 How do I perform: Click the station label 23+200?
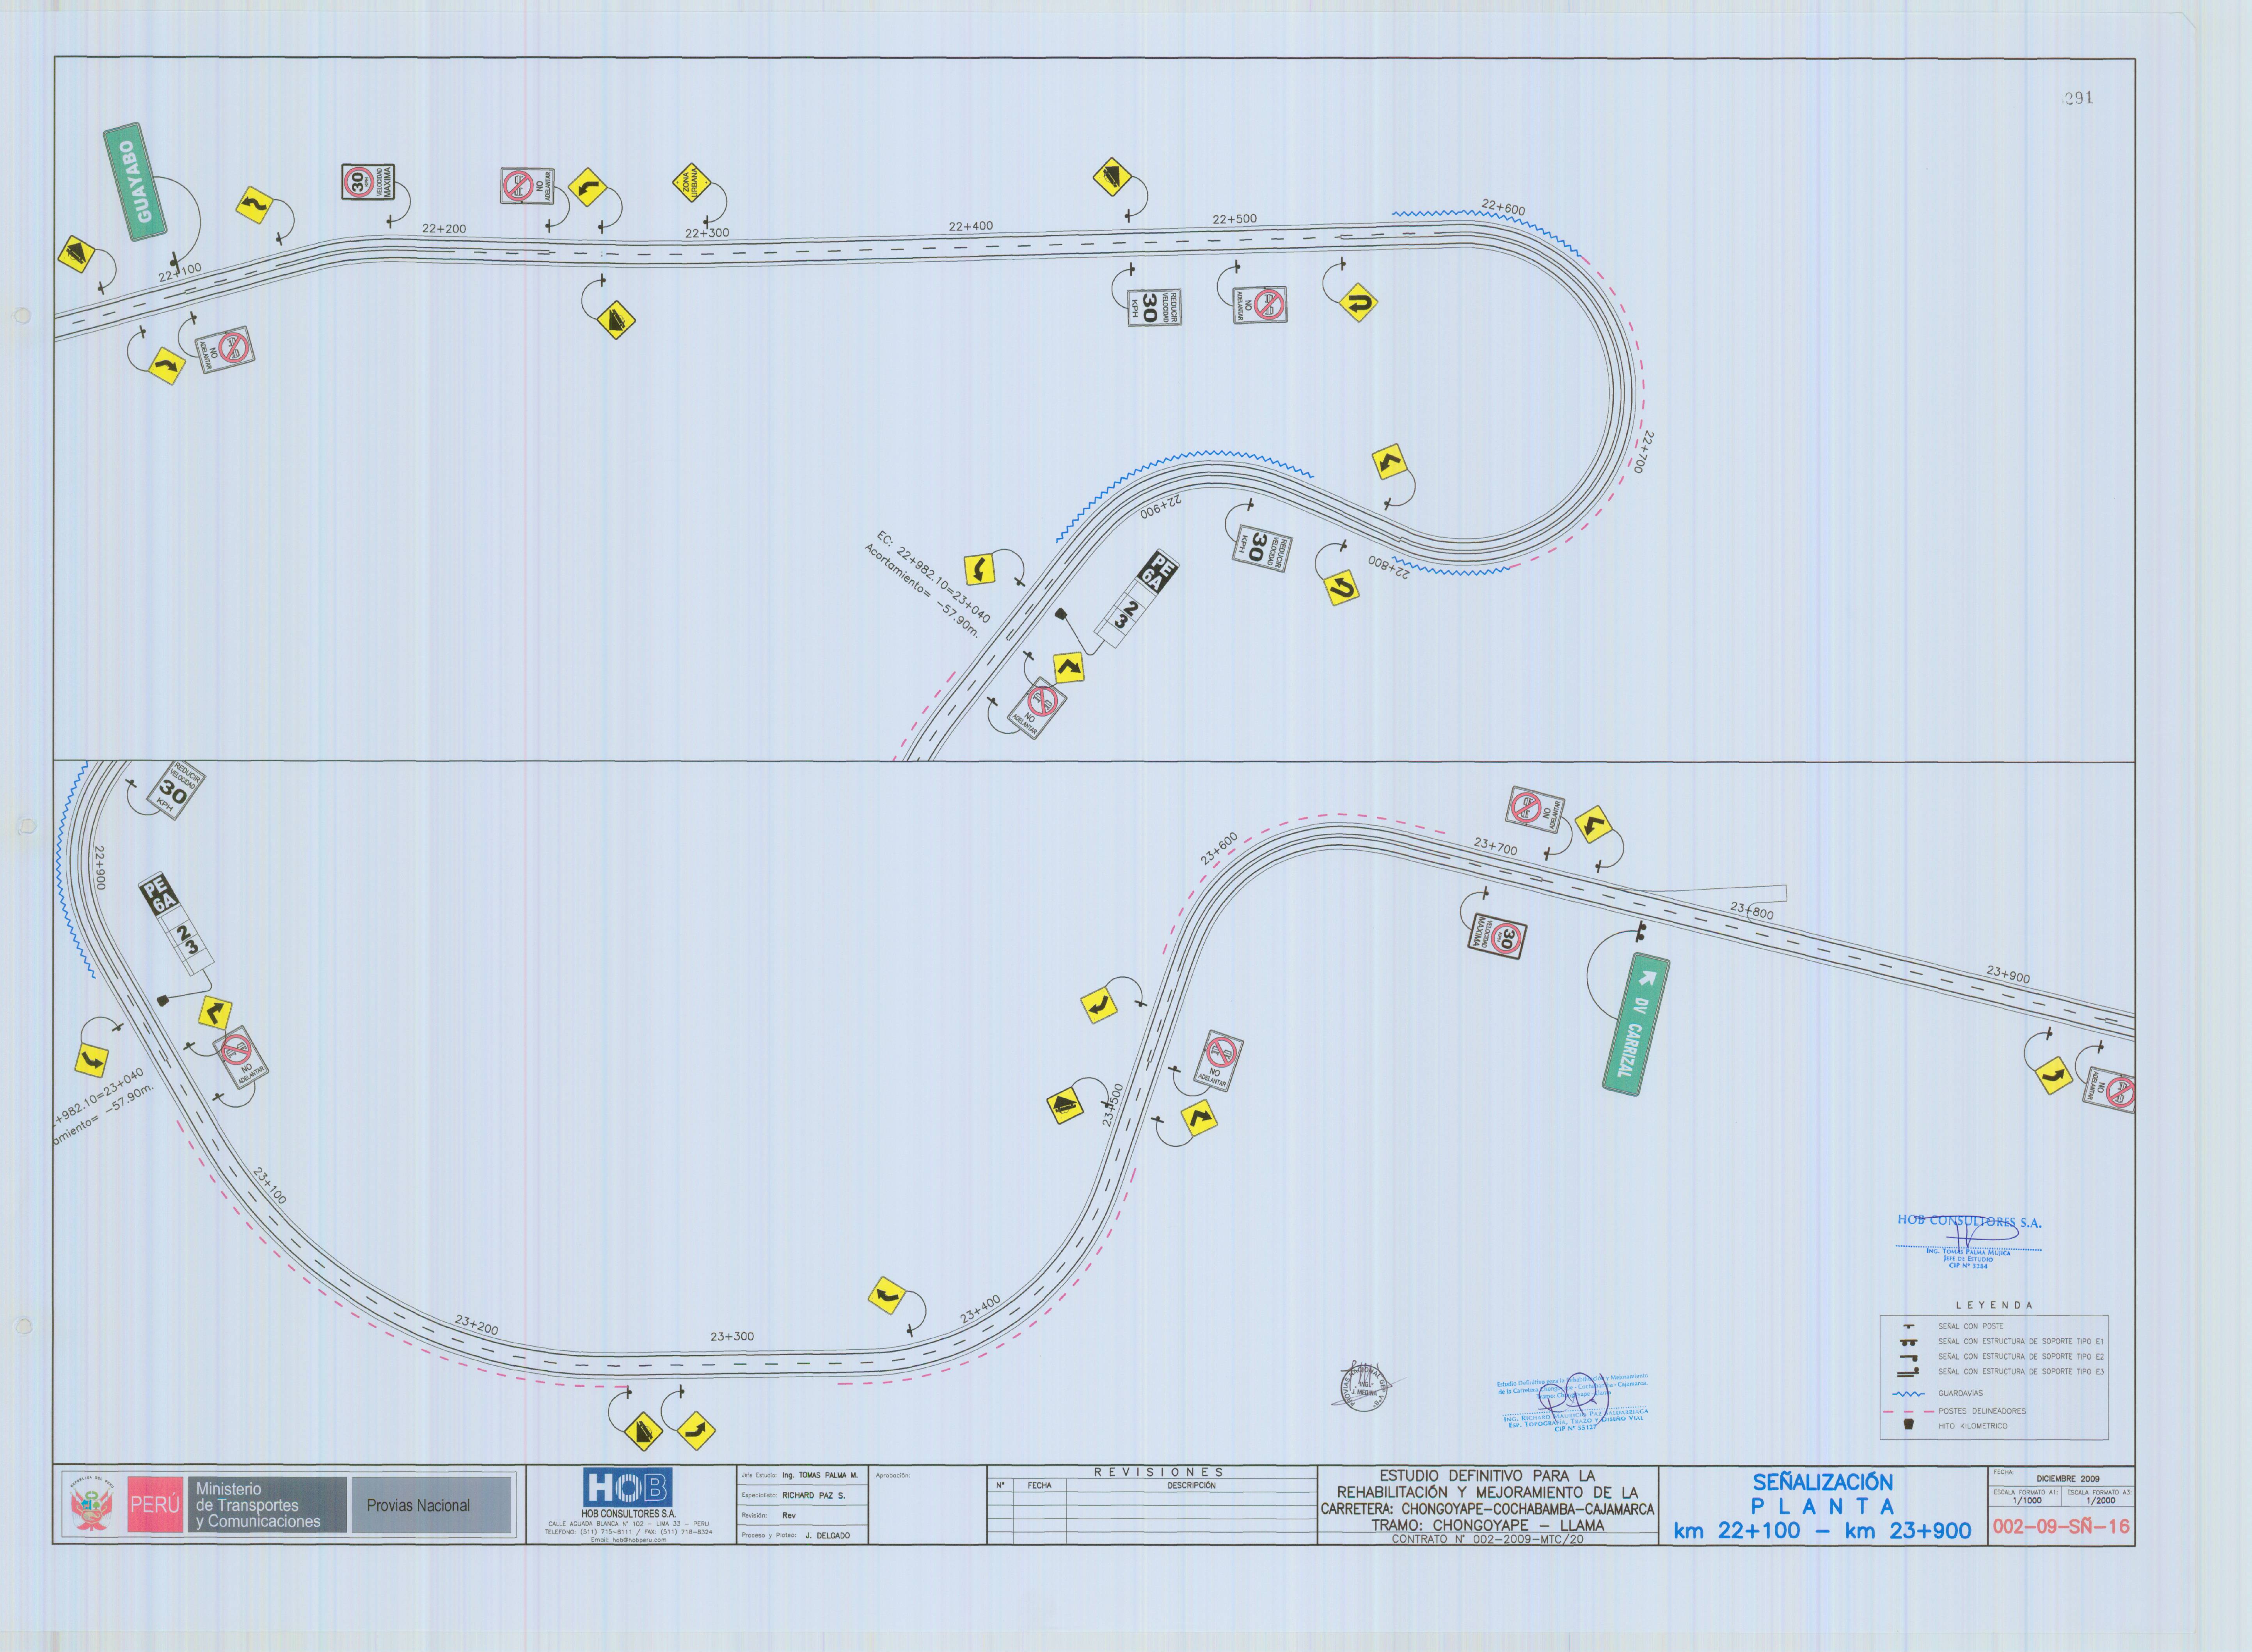tap(476, 1325)
